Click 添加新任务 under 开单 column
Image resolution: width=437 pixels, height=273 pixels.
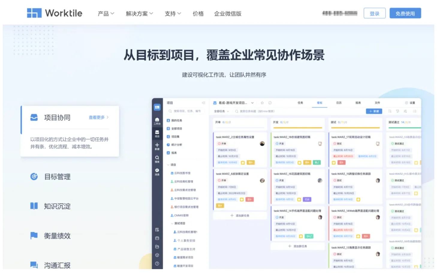coord(240,215)
